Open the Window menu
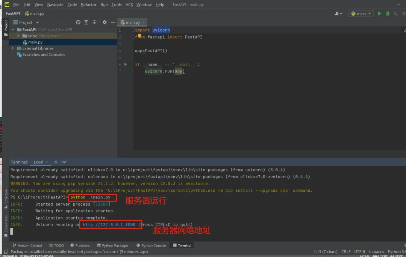This screenshot has width=406, height=257. [x=144, y=5]
